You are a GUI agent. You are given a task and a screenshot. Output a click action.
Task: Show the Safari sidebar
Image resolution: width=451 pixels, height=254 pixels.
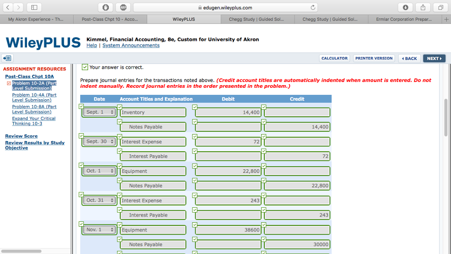pos(34,7)
